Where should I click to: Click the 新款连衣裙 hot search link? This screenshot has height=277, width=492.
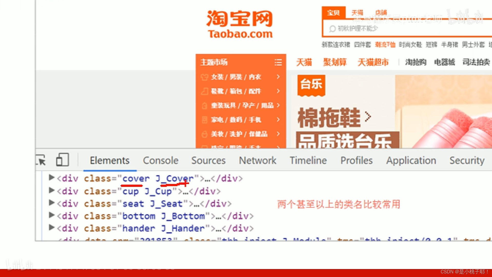tap(336, 45)
